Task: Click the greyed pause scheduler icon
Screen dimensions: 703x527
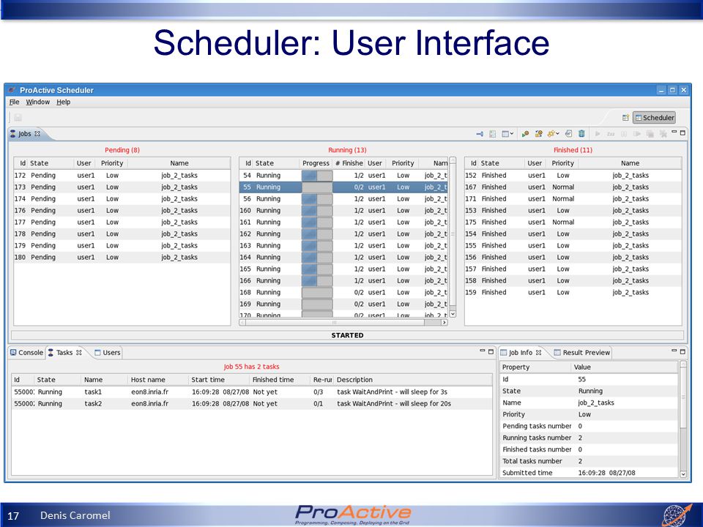Action: (x=624, y=133)
